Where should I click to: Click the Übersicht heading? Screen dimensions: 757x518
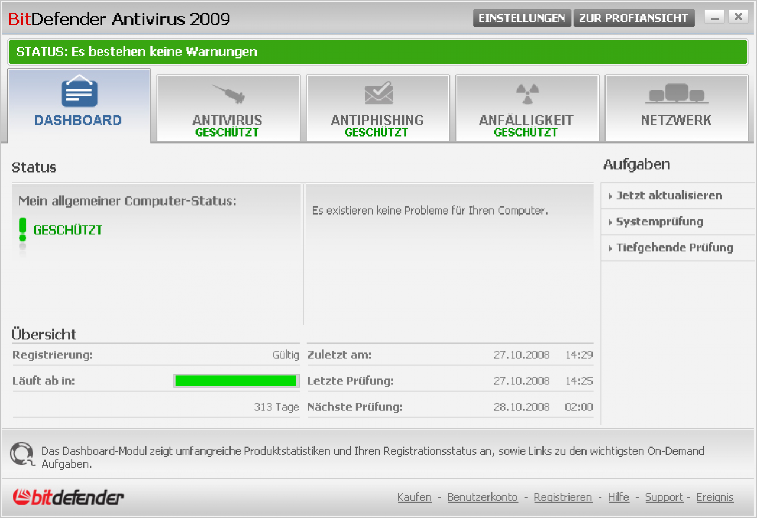tap(44, 335)
